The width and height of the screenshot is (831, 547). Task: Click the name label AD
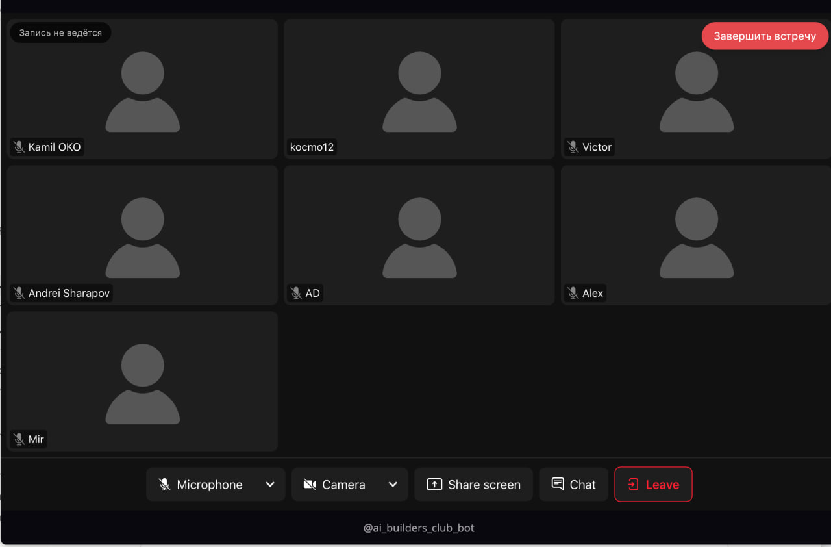pos(312,294)
